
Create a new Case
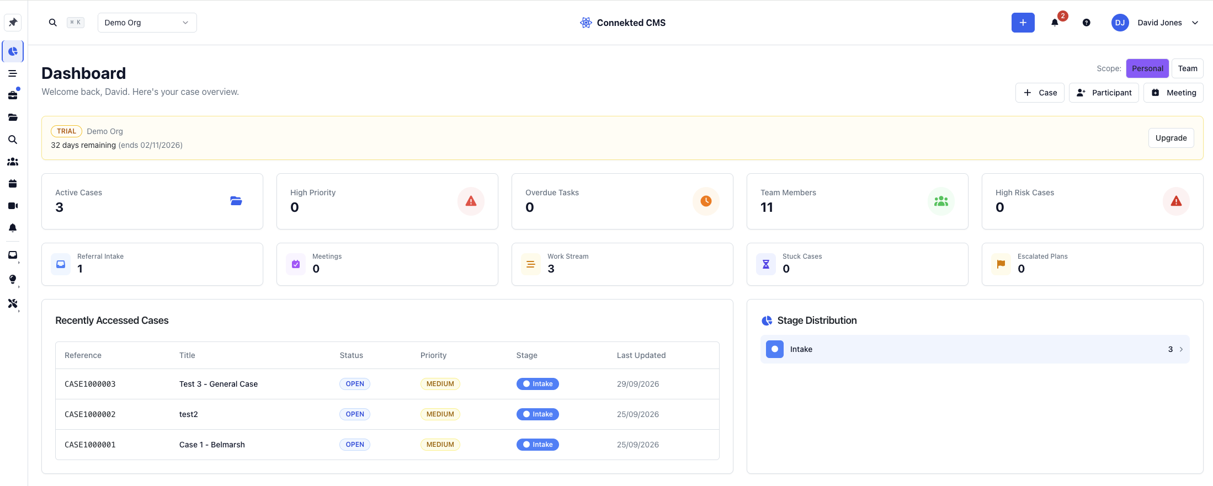[x=1040, y=93]
